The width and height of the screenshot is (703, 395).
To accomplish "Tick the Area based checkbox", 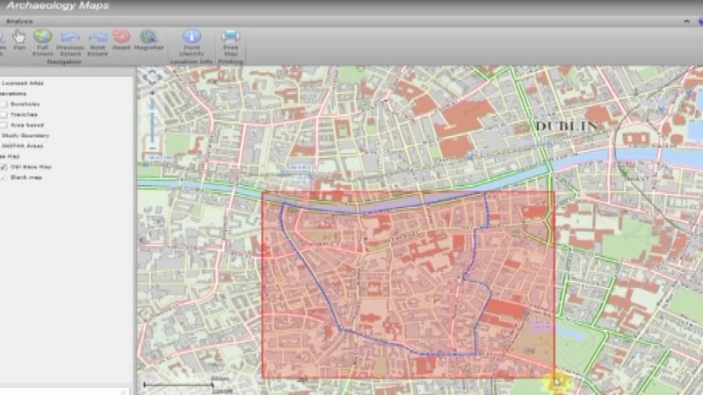I will pos(4,125).
